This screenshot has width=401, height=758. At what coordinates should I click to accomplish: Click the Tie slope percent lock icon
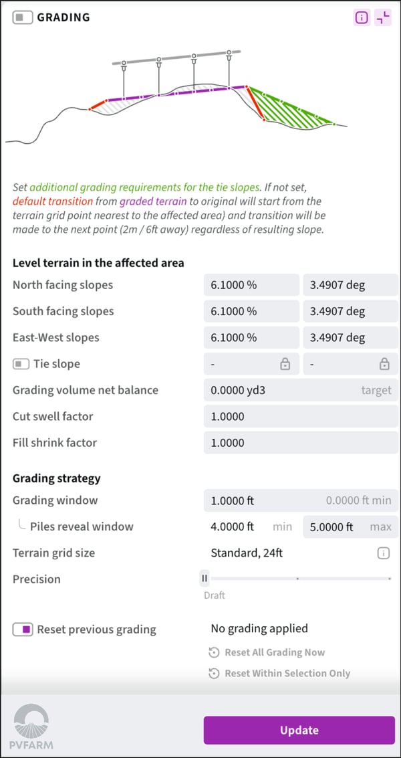285,364
